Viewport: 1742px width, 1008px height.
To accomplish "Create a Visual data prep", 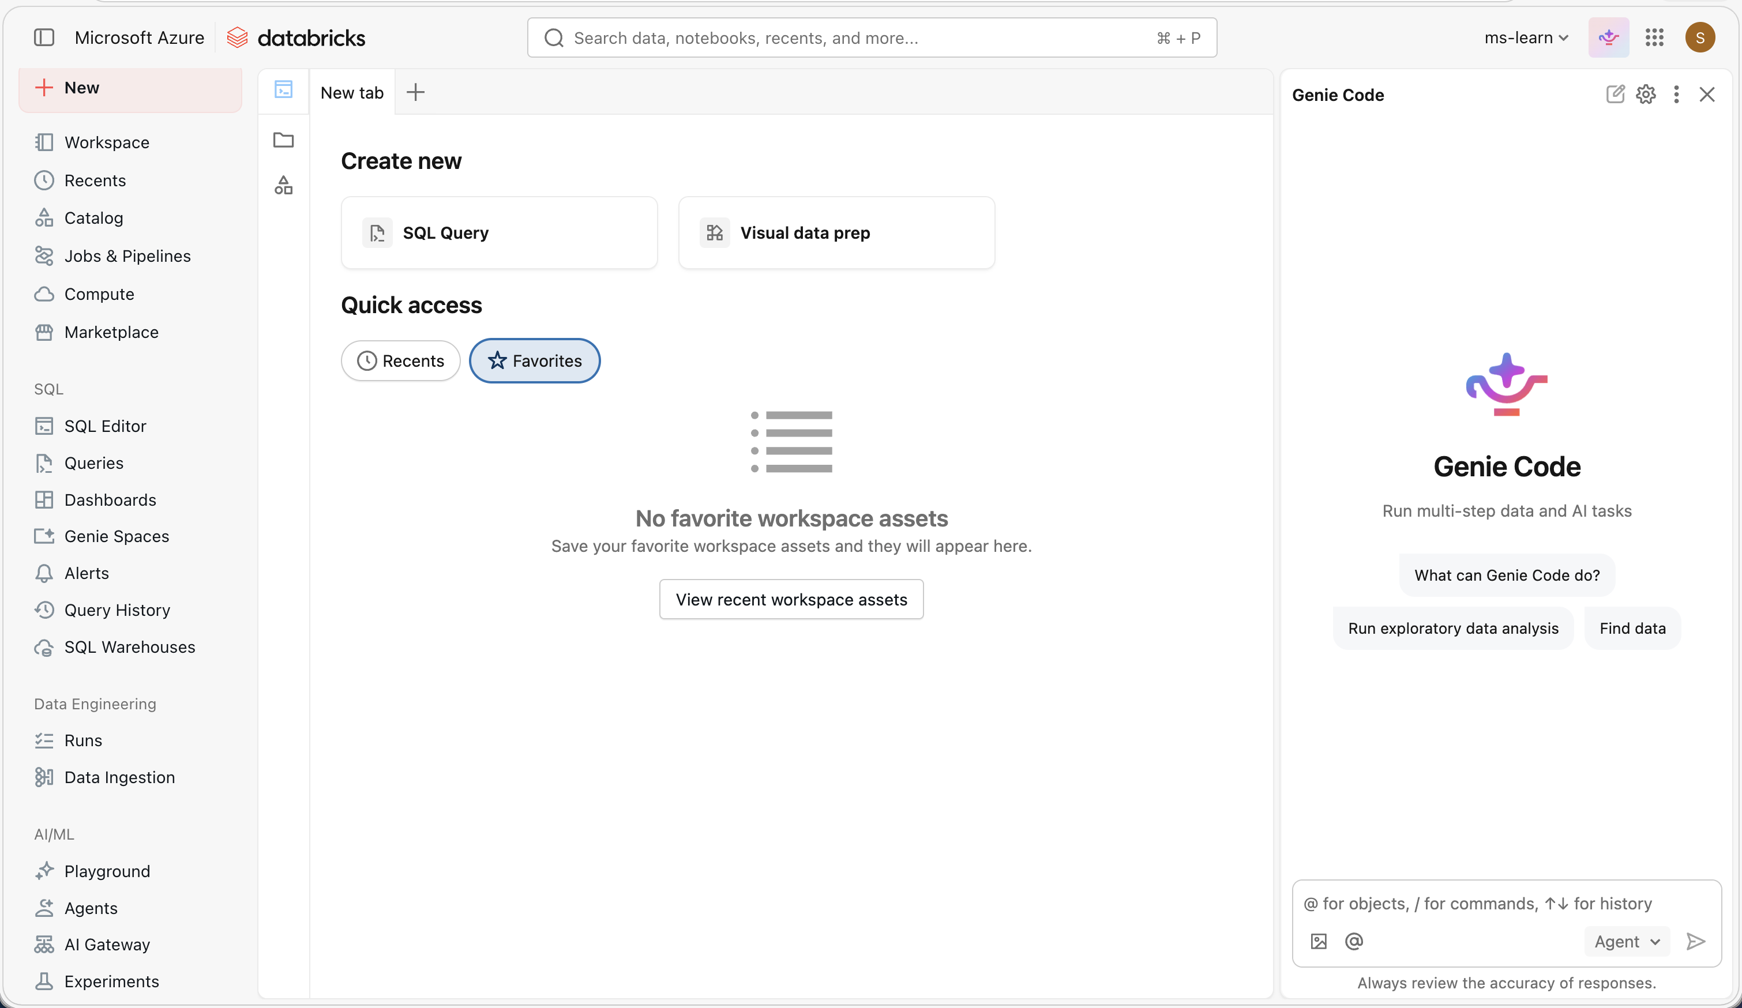I will [x=836, y=233].
